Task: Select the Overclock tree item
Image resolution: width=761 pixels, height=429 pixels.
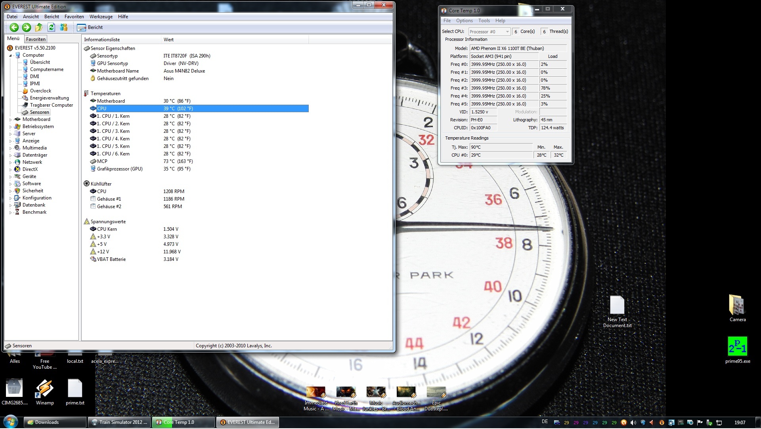Action: pyautogui.click(x=40, y=91)
